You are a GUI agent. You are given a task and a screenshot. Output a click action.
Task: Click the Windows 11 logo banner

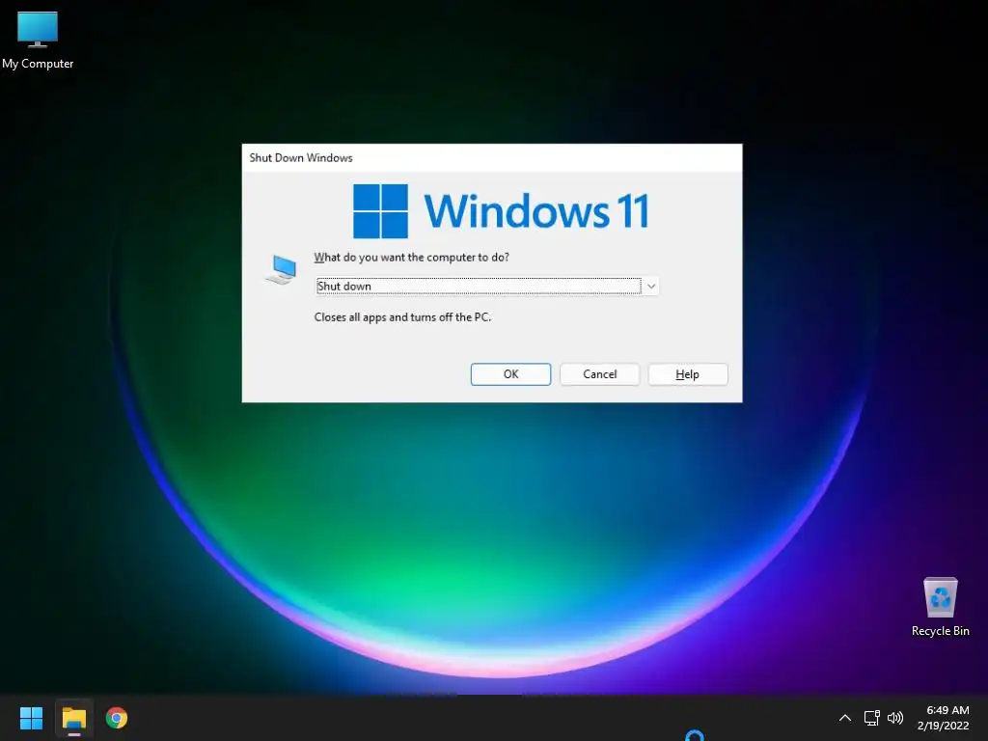pos(501,211)
